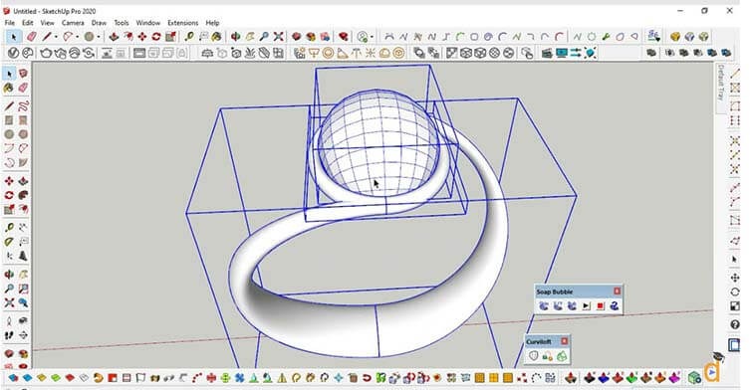
Task: Open the Extension Manager red gem icon
Action: [x=343, y=37]
